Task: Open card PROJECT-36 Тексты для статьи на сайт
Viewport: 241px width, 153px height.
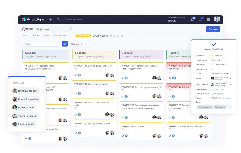Action: (x=94, y=108)
